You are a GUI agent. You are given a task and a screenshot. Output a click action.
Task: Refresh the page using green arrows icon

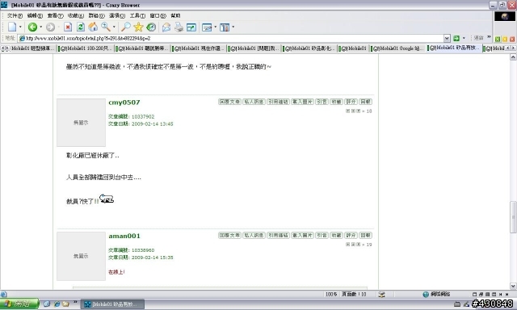tap(81, 27)
